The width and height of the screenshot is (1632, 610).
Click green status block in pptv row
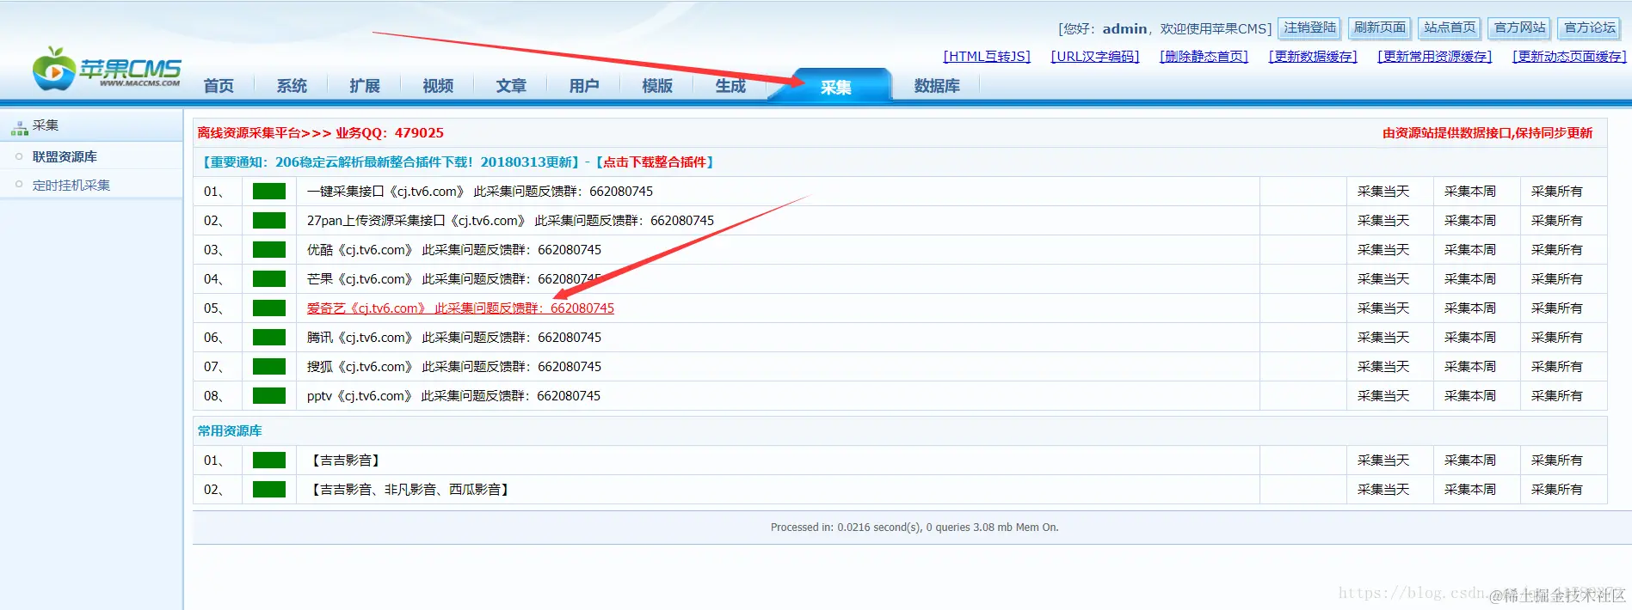pos(269,395)
